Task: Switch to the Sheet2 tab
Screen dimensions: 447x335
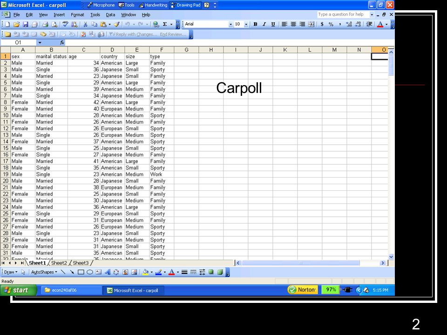Action: (x=59, y=263)
